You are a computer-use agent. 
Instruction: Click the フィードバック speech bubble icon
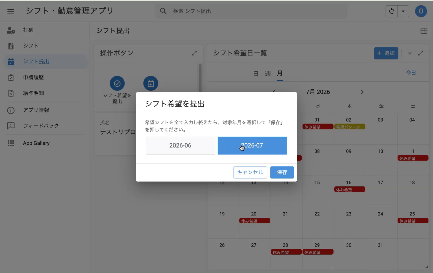click(11, 126)
